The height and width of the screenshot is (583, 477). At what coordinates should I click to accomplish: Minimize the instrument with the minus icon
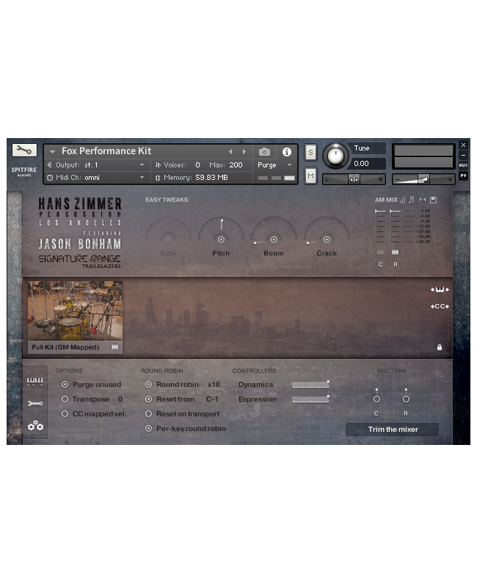463,155
